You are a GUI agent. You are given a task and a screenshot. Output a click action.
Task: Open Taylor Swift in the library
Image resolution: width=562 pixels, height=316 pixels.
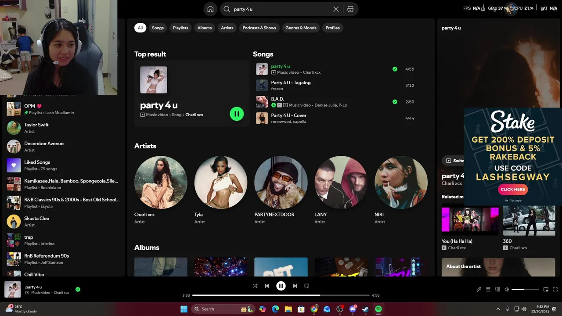click(x=64, y=128)
